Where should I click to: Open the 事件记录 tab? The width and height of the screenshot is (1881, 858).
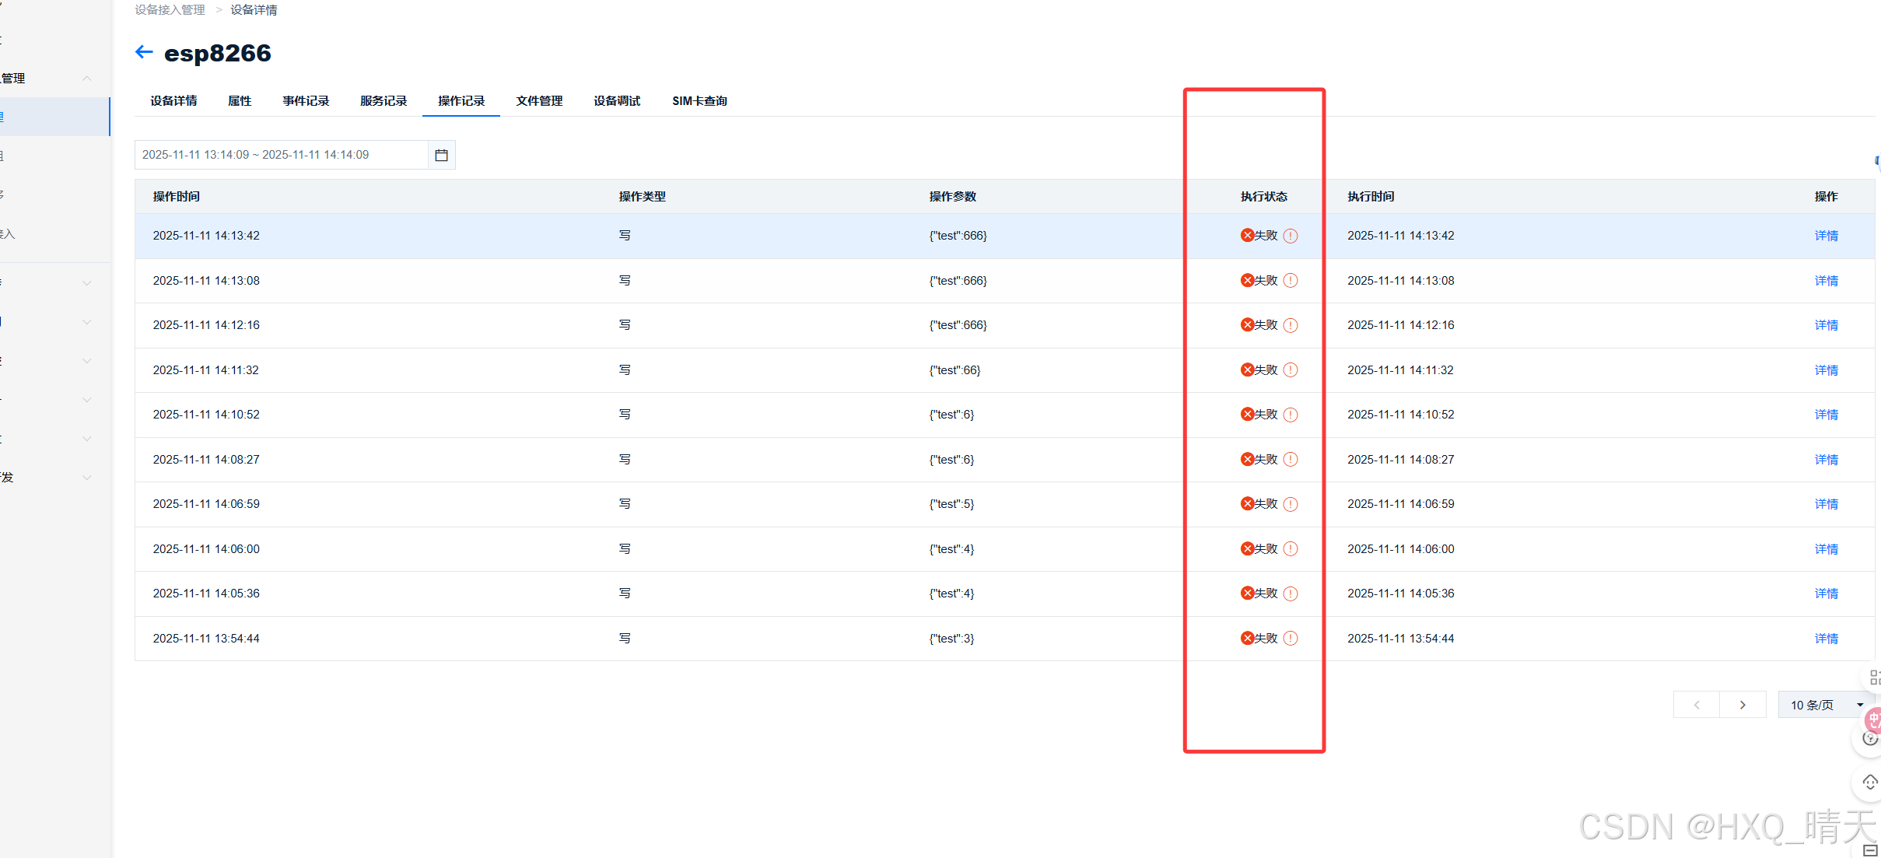[306, 101]
